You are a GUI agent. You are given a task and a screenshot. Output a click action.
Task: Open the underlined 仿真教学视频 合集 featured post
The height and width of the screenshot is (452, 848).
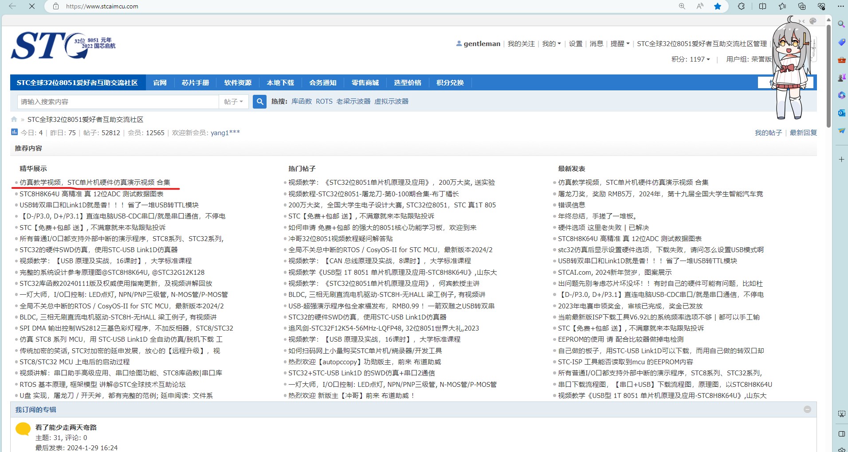click(x=95, y=182)
